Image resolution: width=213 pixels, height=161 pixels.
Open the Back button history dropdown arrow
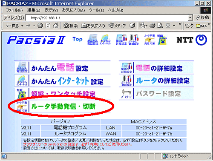click(x=22, y=26)
